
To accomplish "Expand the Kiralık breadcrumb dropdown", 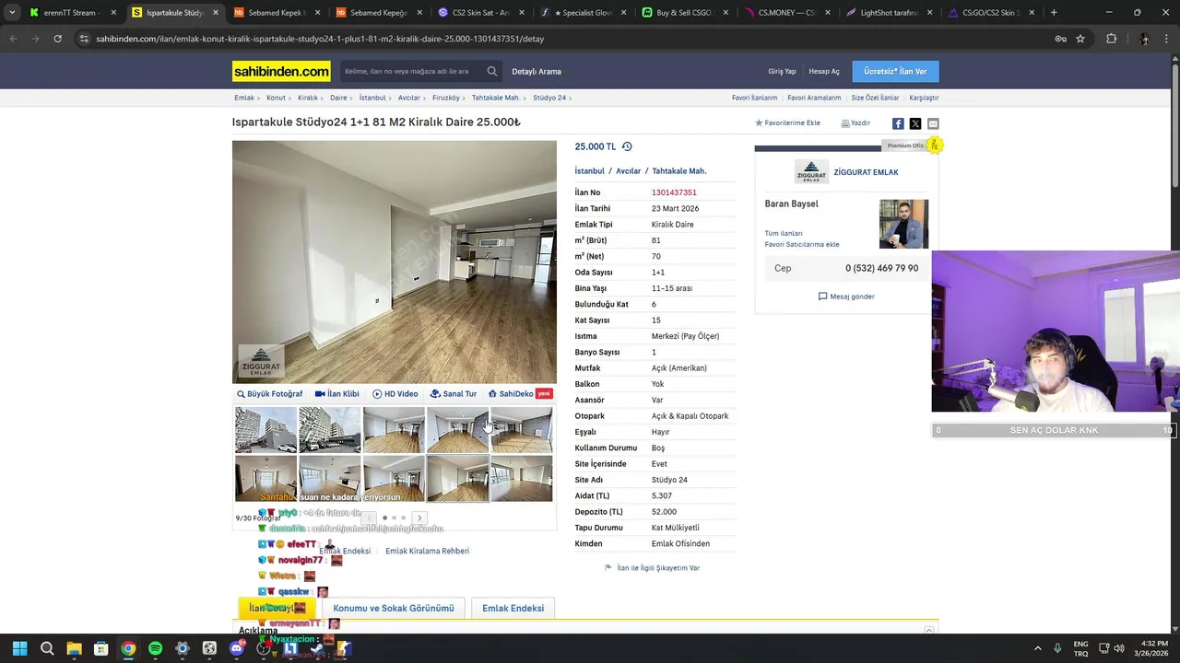I will tap(322, 98).
